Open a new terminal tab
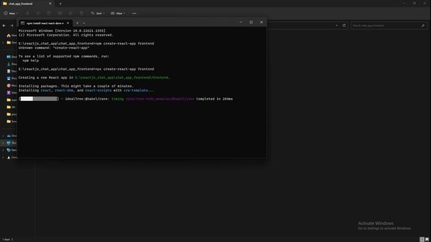 pos(77,23)
